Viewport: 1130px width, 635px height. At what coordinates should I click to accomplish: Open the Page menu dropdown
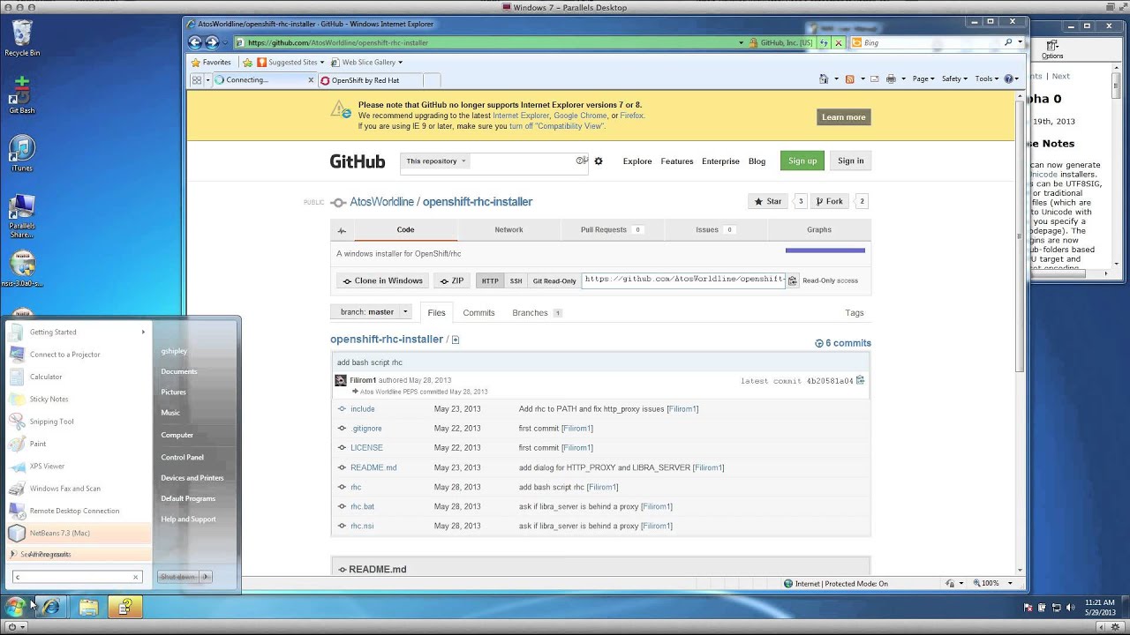[923, 78]
